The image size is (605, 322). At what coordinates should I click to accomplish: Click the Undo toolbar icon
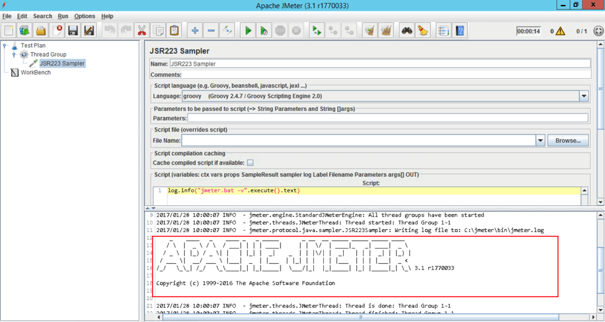click(110, 30)
